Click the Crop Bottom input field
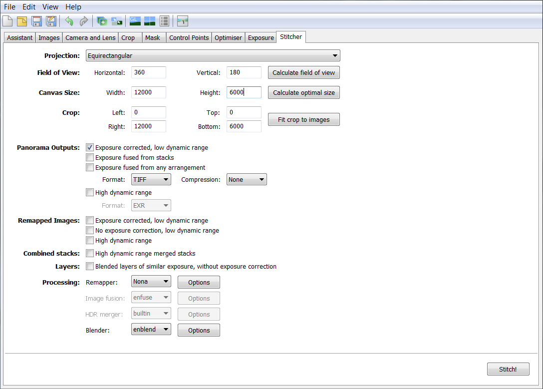The width and height of the screenshot is (543, 389). coord(244,126)
